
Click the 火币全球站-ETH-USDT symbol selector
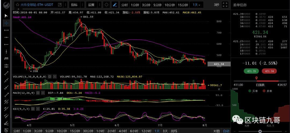(x=37, y=5)
